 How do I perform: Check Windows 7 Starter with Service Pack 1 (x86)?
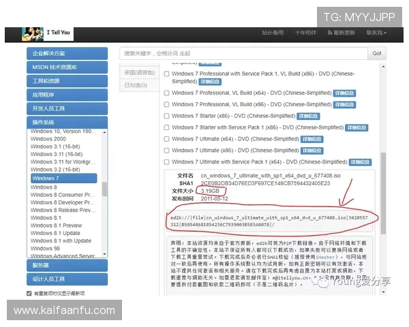166,127
